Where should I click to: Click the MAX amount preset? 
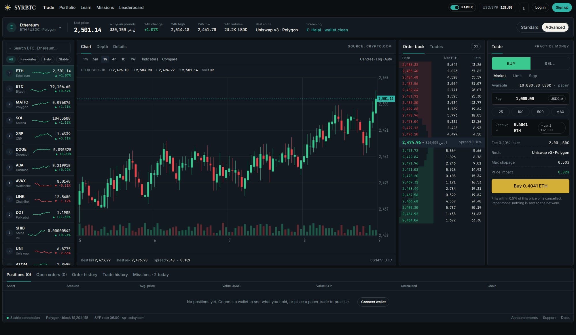[x=560, y=112]
